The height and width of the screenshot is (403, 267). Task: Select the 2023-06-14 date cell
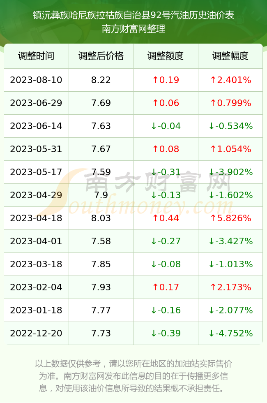pyautogui.click(x=36, y=126)
